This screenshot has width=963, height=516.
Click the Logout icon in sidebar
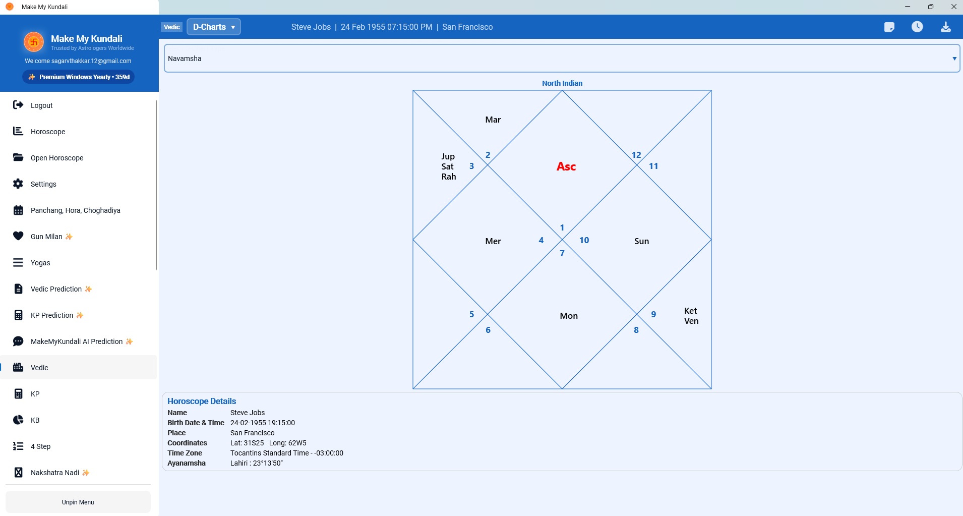coord(18,105)
